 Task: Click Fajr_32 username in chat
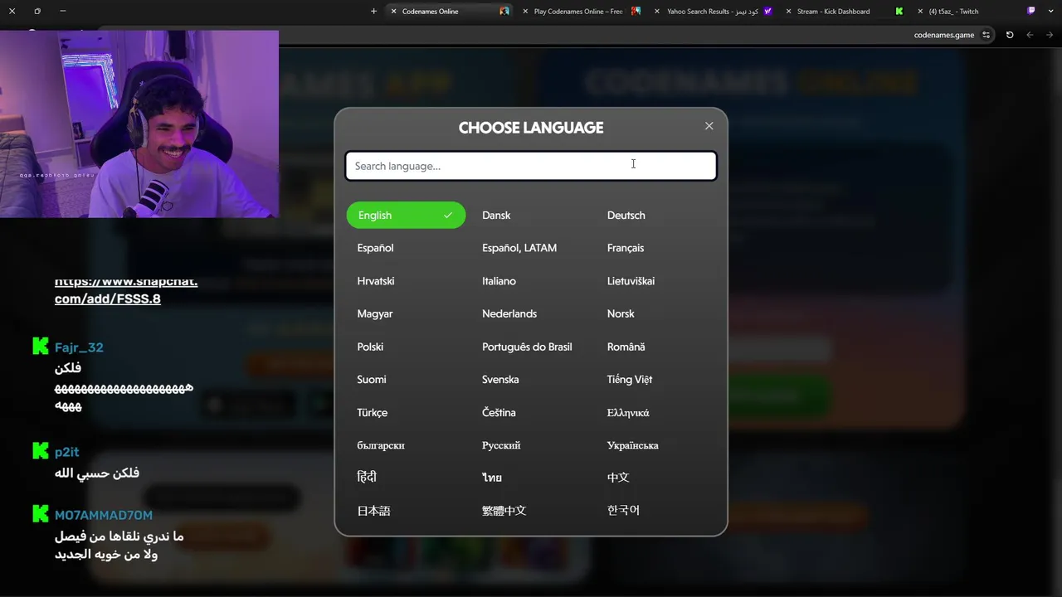[79, 347]
